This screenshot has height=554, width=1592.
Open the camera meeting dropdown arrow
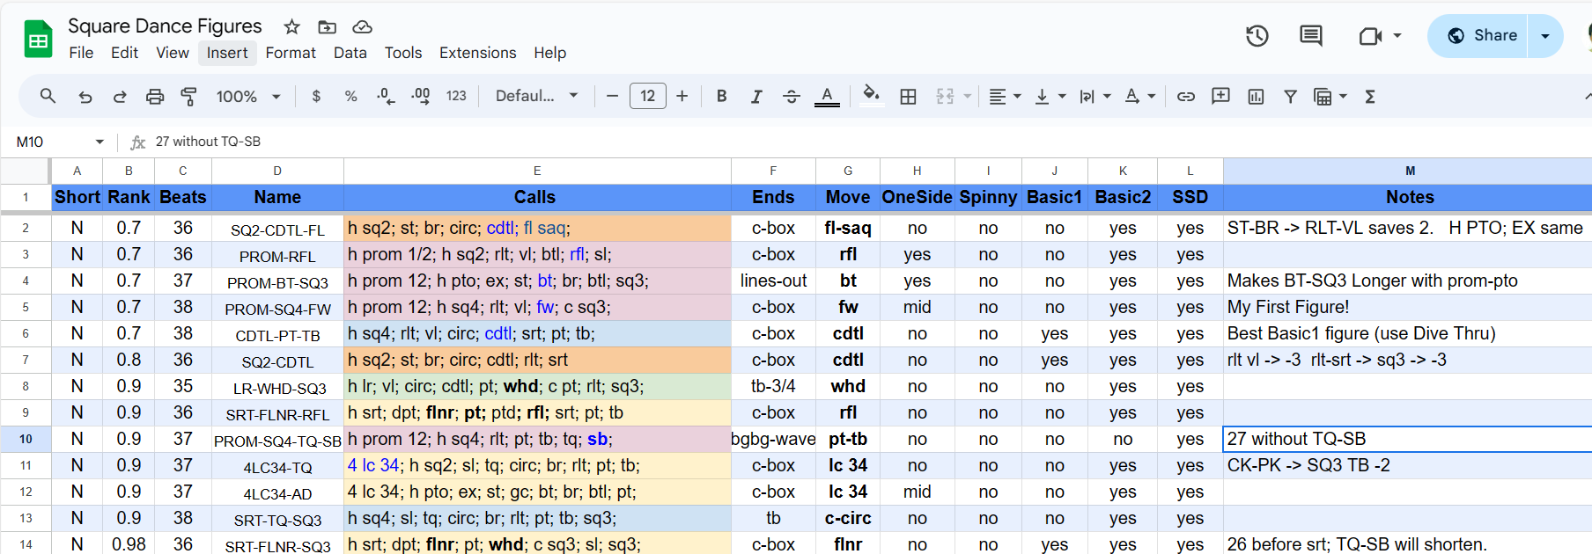(1397, 36)
